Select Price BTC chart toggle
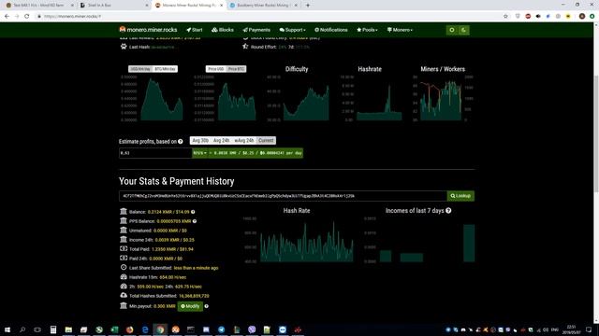The height and width of the screenshot is (336, 599). point(236,69)
